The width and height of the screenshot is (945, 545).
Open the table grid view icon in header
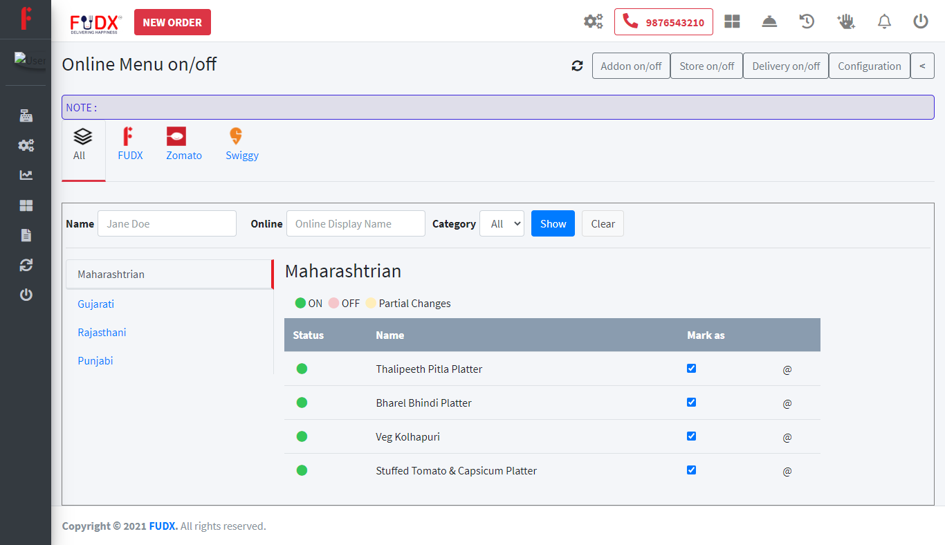coord(732,22)
